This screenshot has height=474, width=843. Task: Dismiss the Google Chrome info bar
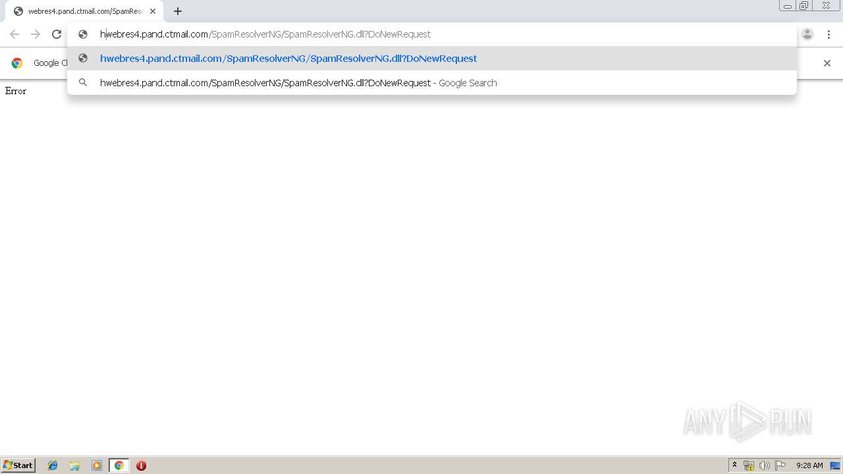coord(827,63)
